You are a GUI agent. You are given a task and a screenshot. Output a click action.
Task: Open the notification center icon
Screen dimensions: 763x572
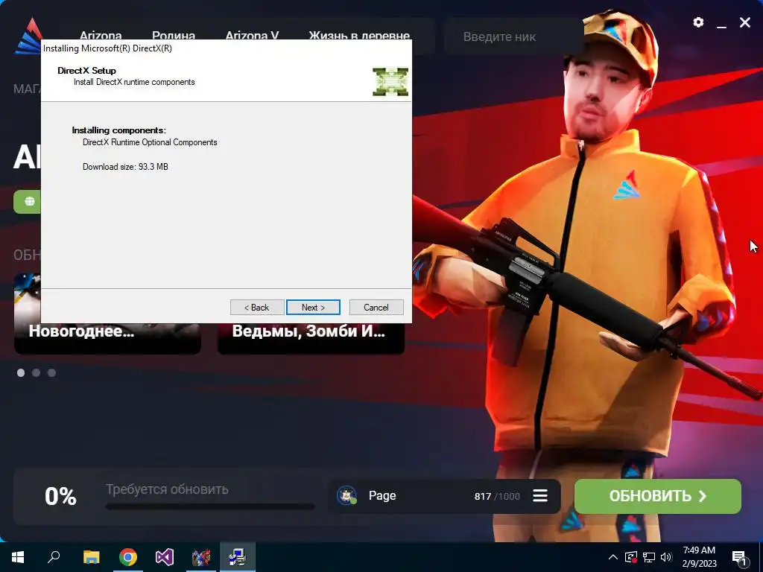[x=739, y=557]
